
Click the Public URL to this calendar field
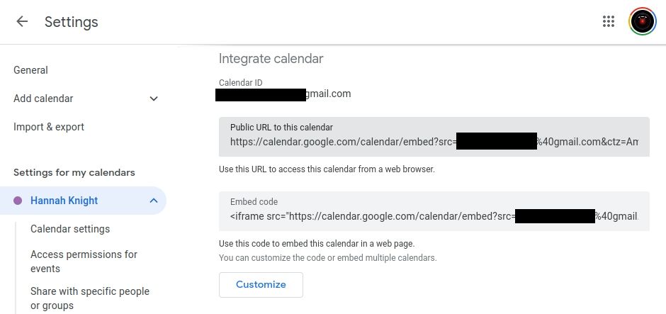click(434, 142)
